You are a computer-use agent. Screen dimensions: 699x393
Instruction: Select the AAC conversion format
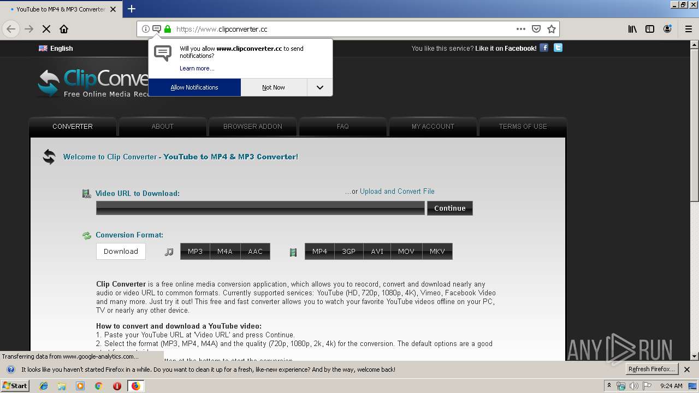pyautogui.click(x=256, y=251)
